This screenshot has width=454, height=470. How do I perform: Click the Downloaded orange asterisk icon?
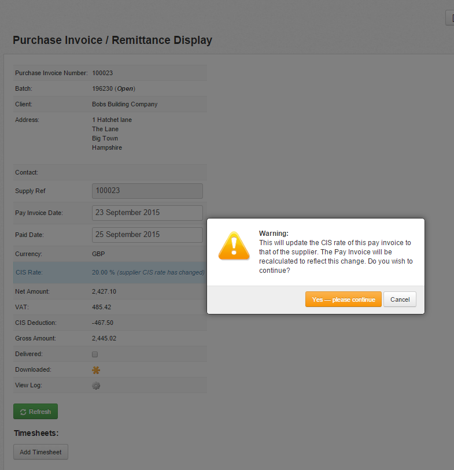(x=96, y=370)
